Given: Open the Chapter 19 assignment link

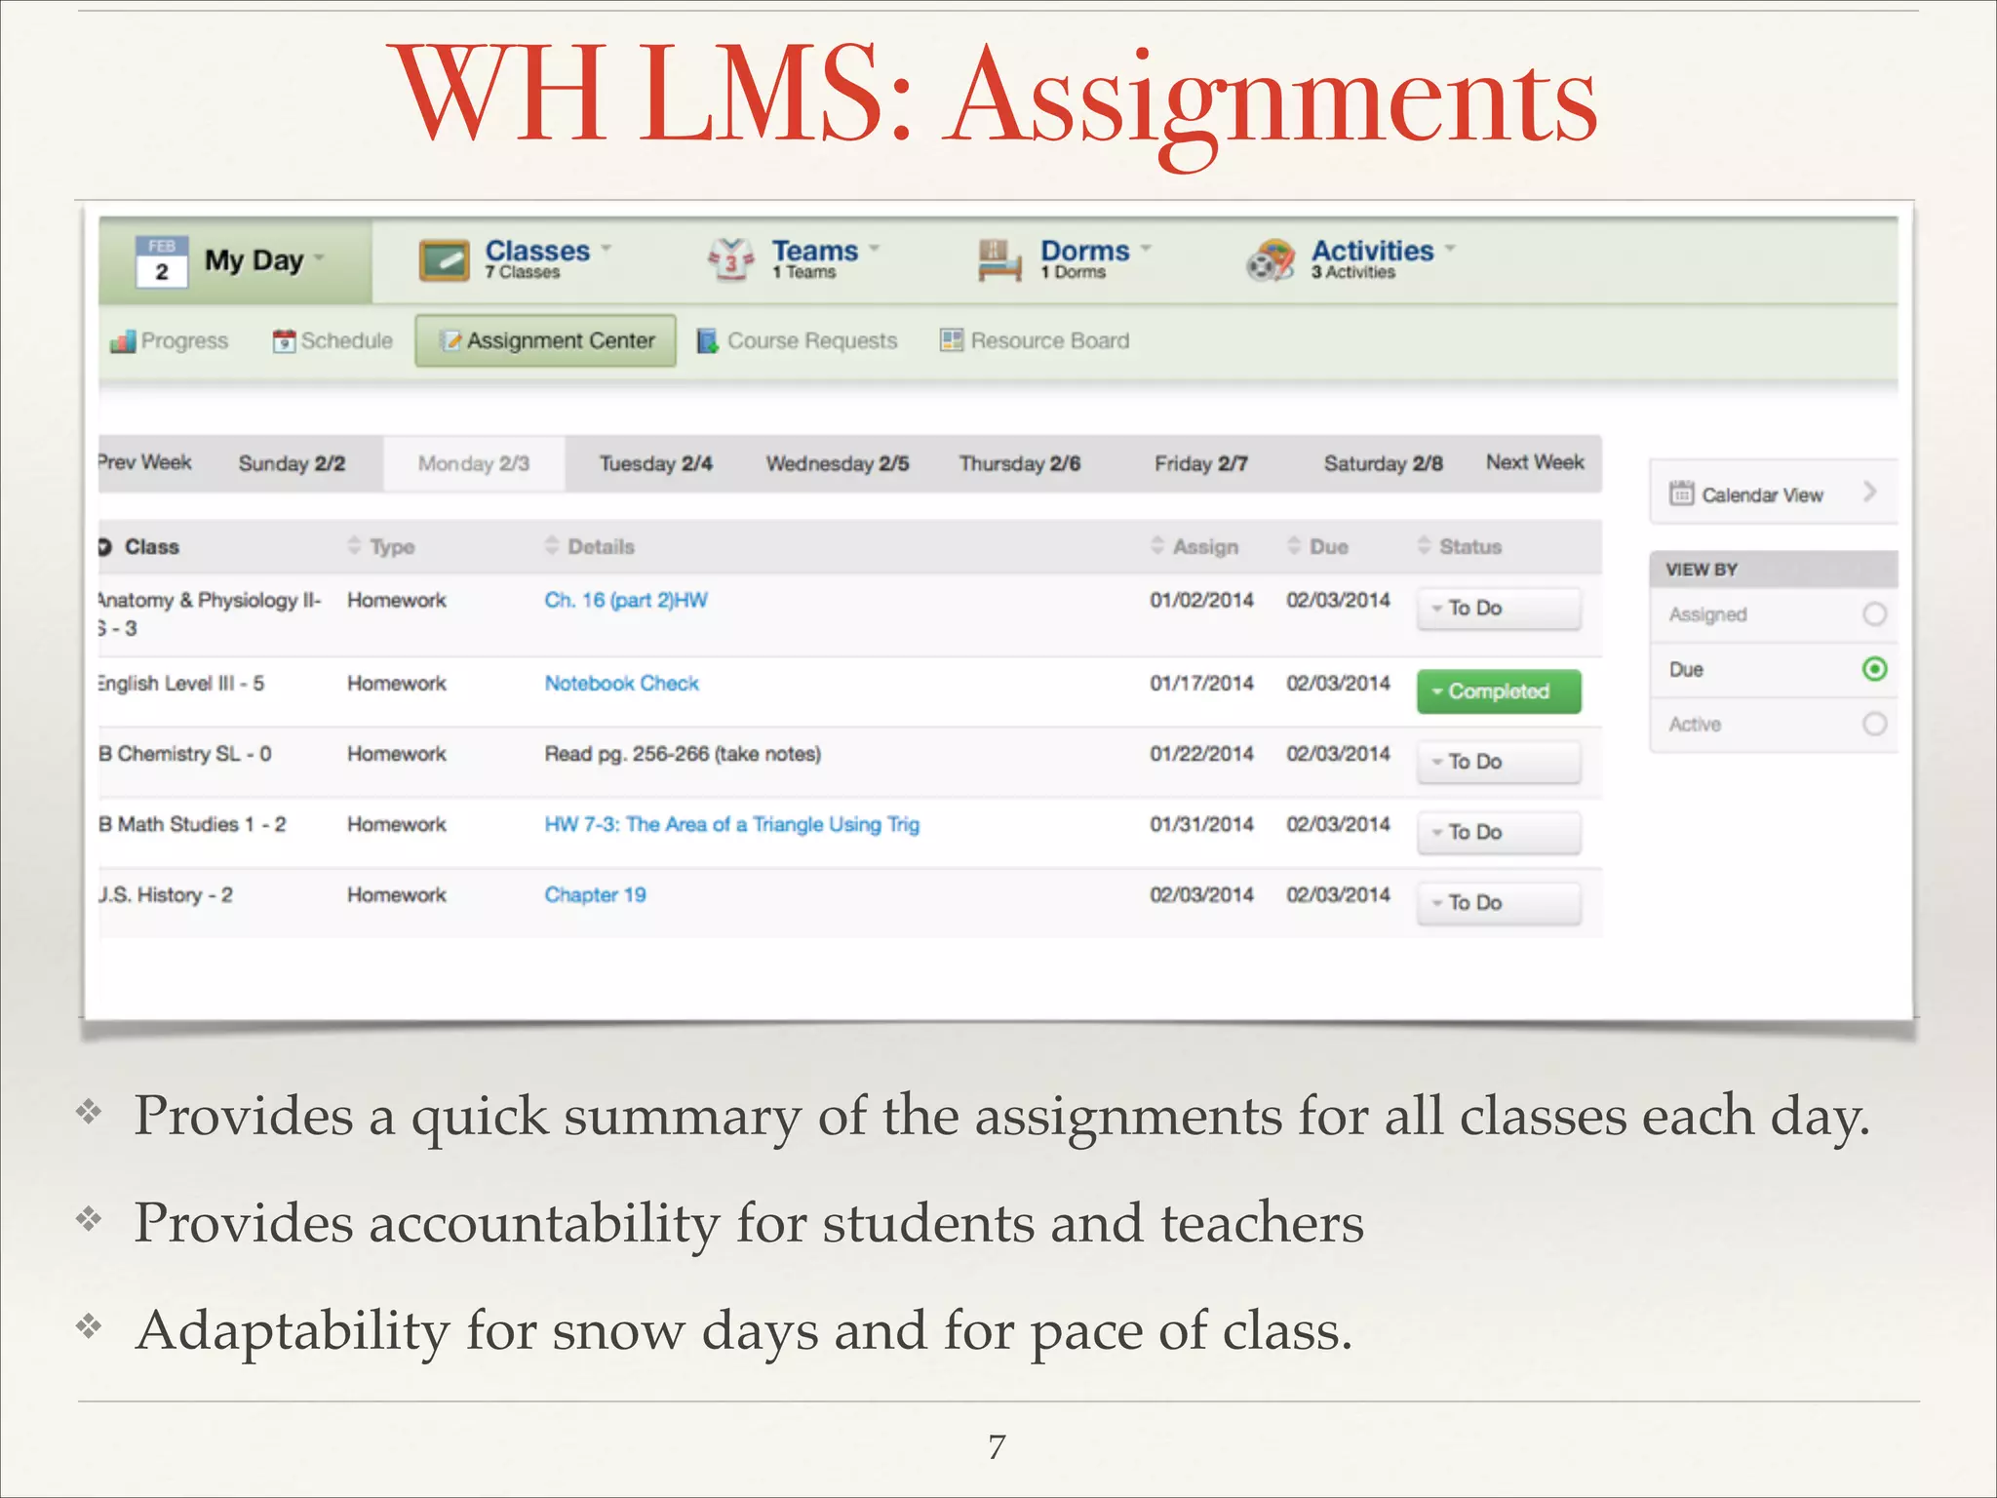Looking at the screenshot, I should (596, 895).
